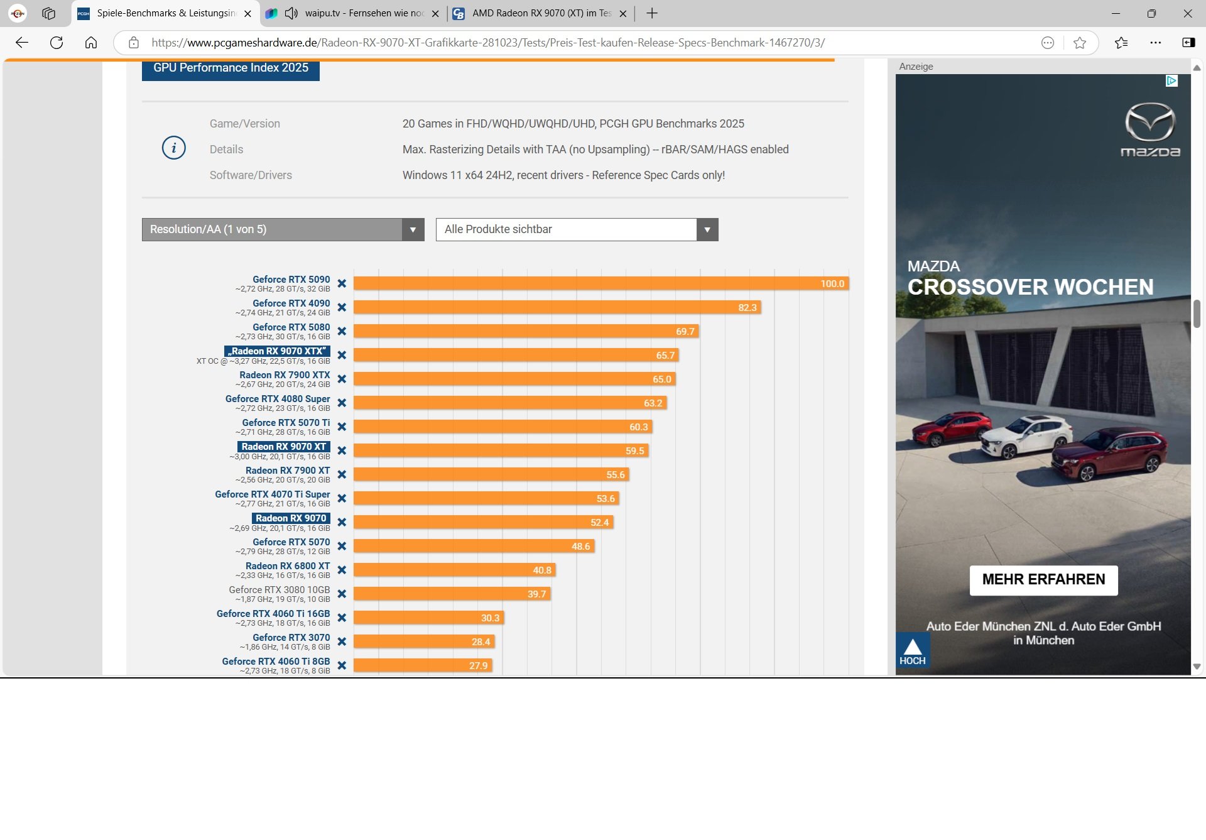Open Resolution/AA dropdown
Screen dimensions: 1206x840
click(283, 229)
